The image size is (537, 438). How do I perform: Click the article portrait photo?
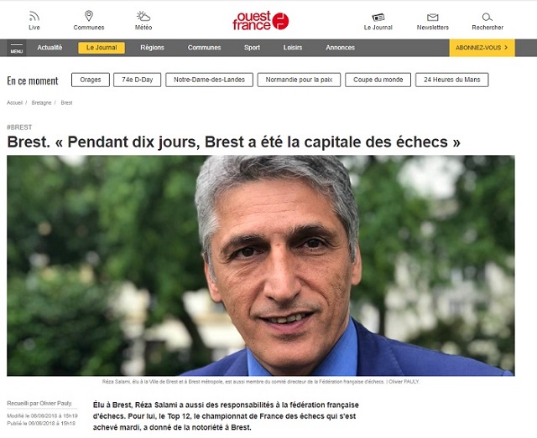(x=261, y=265)
